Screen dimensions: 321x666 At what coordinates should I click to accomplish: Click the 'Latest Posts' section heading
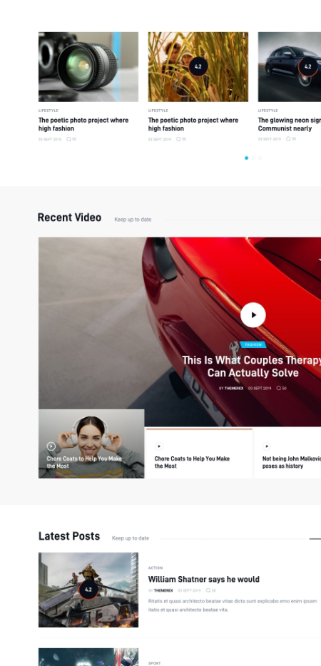point(69,536)
